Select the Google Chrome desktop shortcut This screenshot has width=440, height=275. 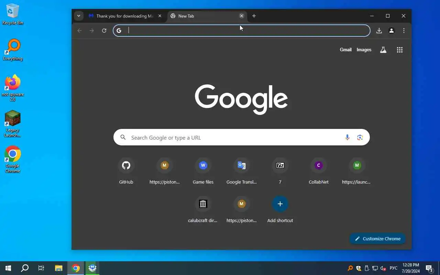pyautogui.click(x=13, y=159)
